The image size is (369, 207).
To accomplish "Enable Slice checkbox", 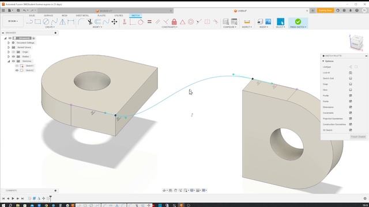I will tap(351, 90).
